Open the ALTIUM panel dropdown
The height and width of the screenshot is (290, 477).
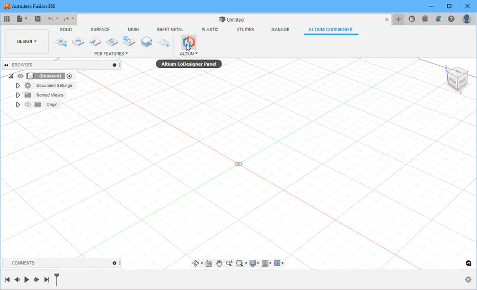click(x=189, y=54)
